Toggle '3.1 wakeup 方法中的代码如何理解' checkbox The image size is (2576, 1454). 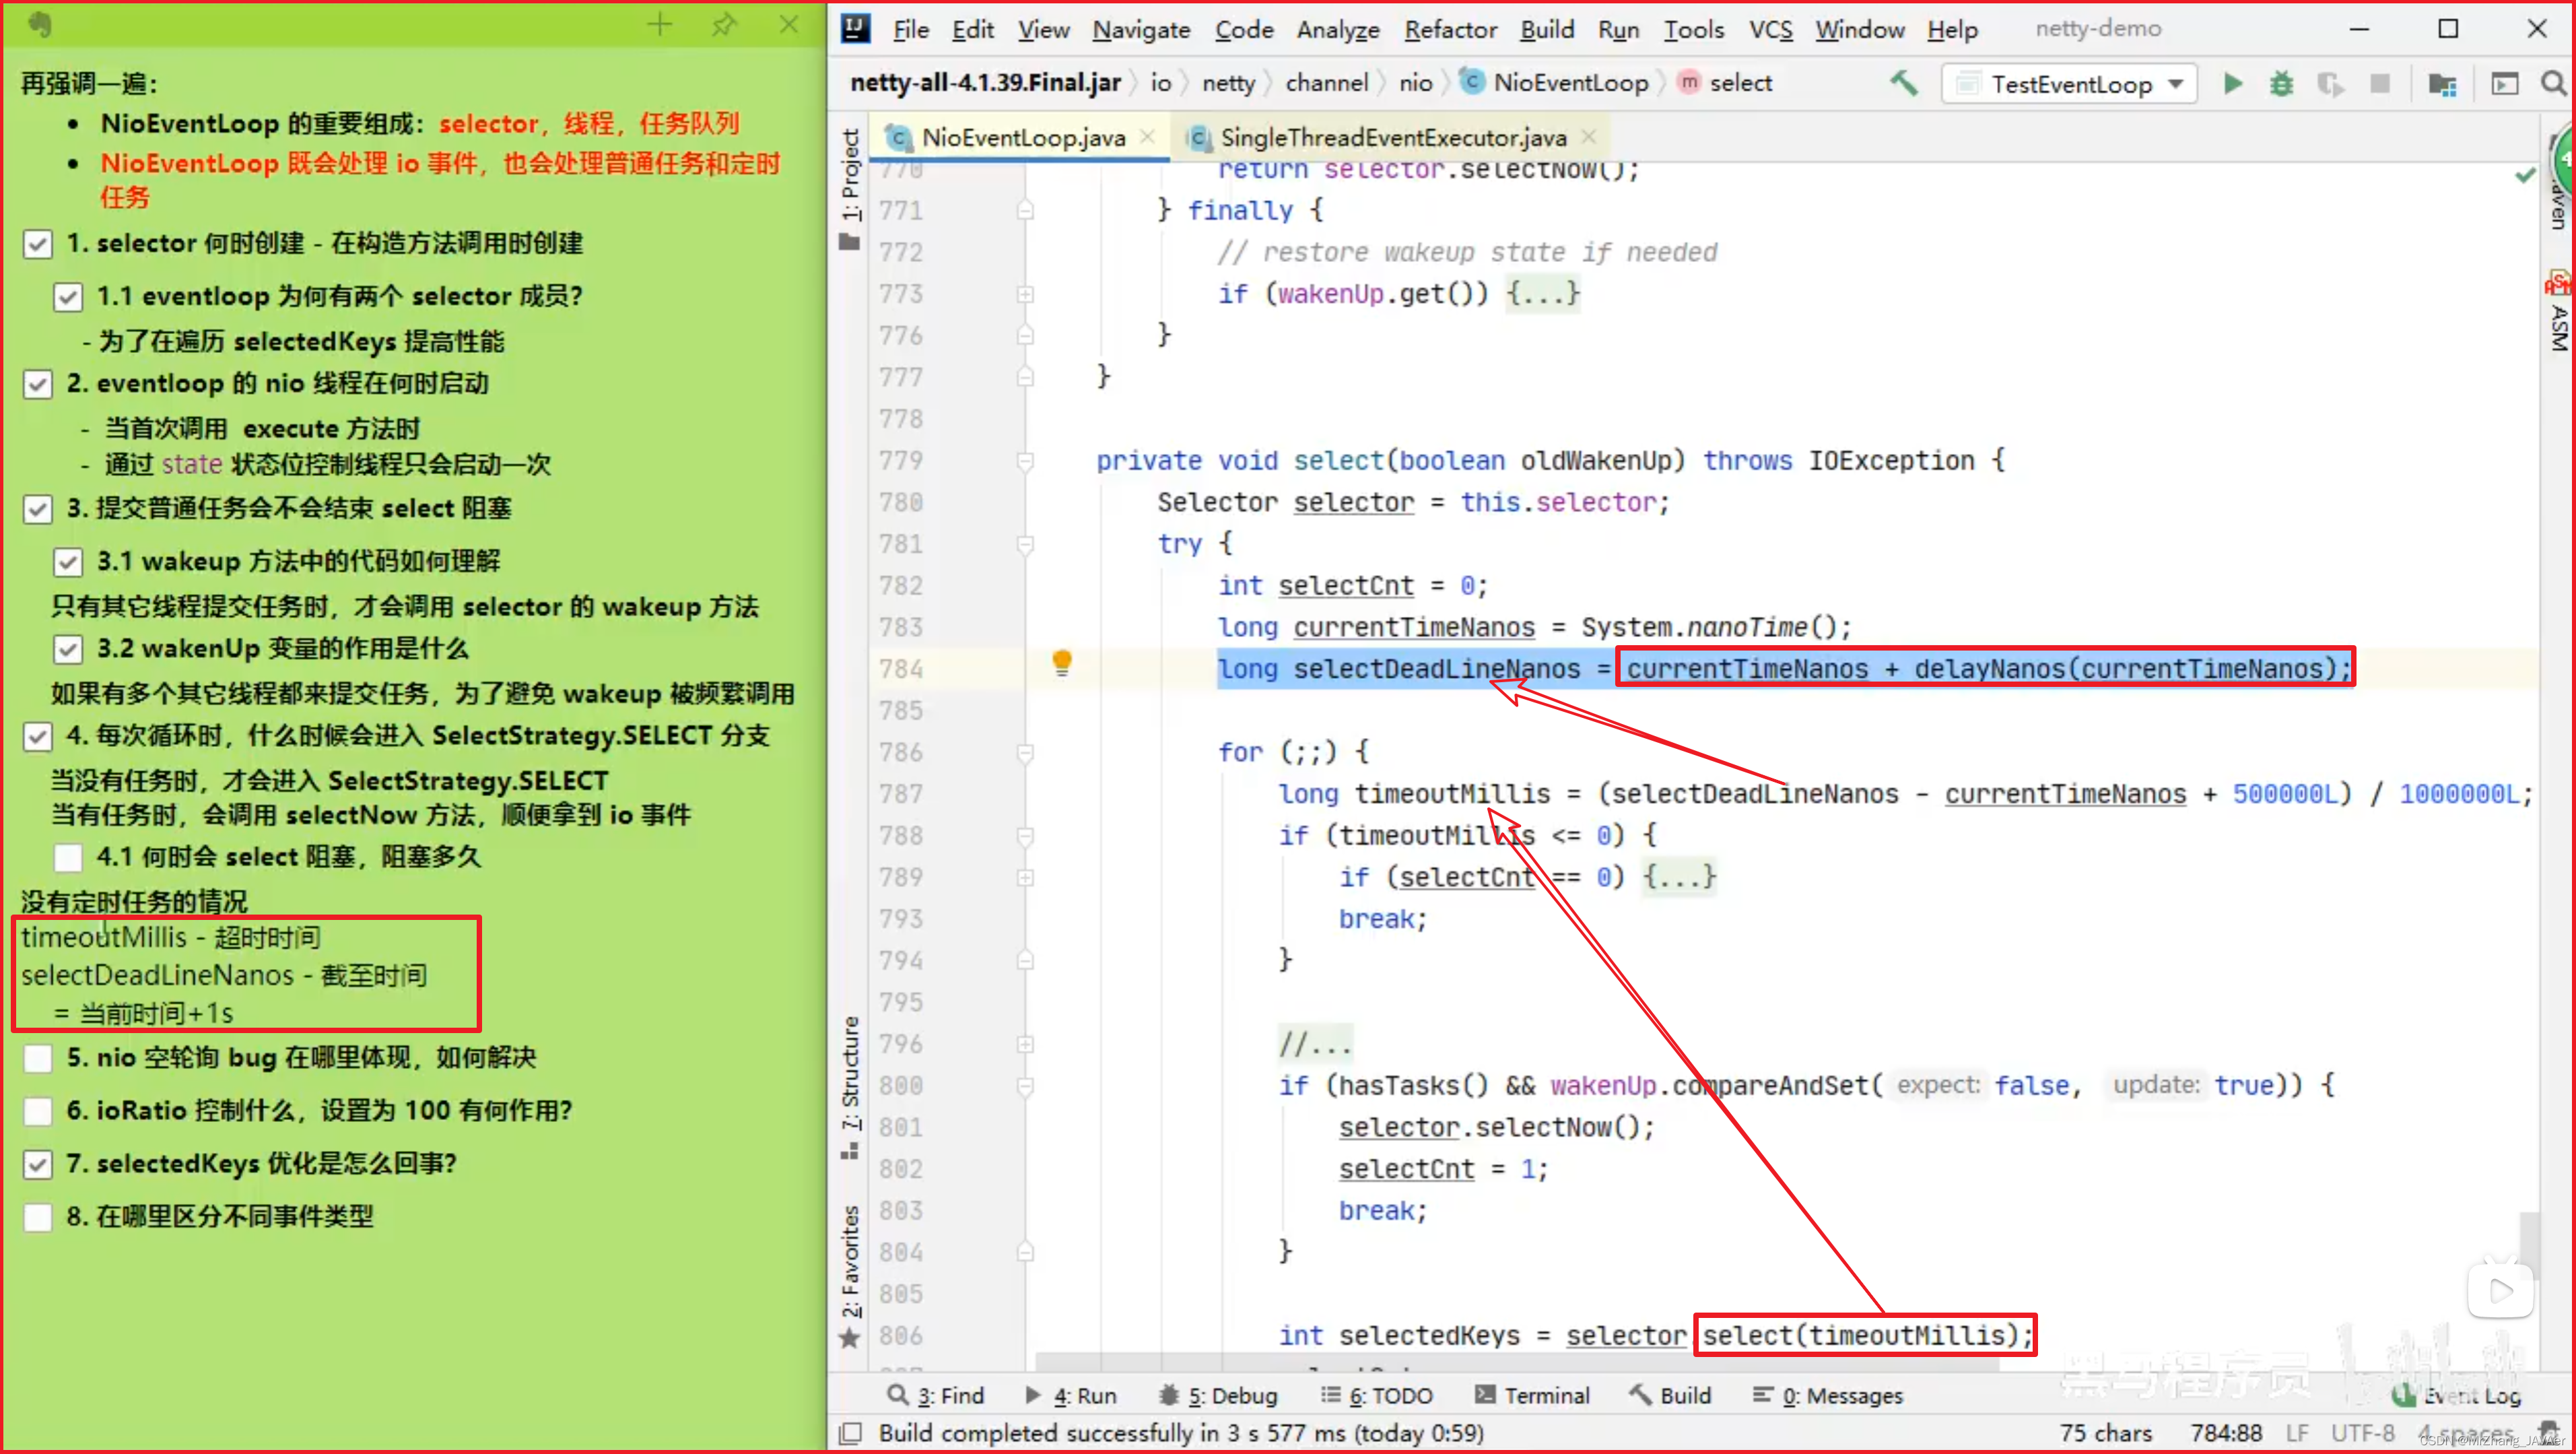[x=68, y=562]
